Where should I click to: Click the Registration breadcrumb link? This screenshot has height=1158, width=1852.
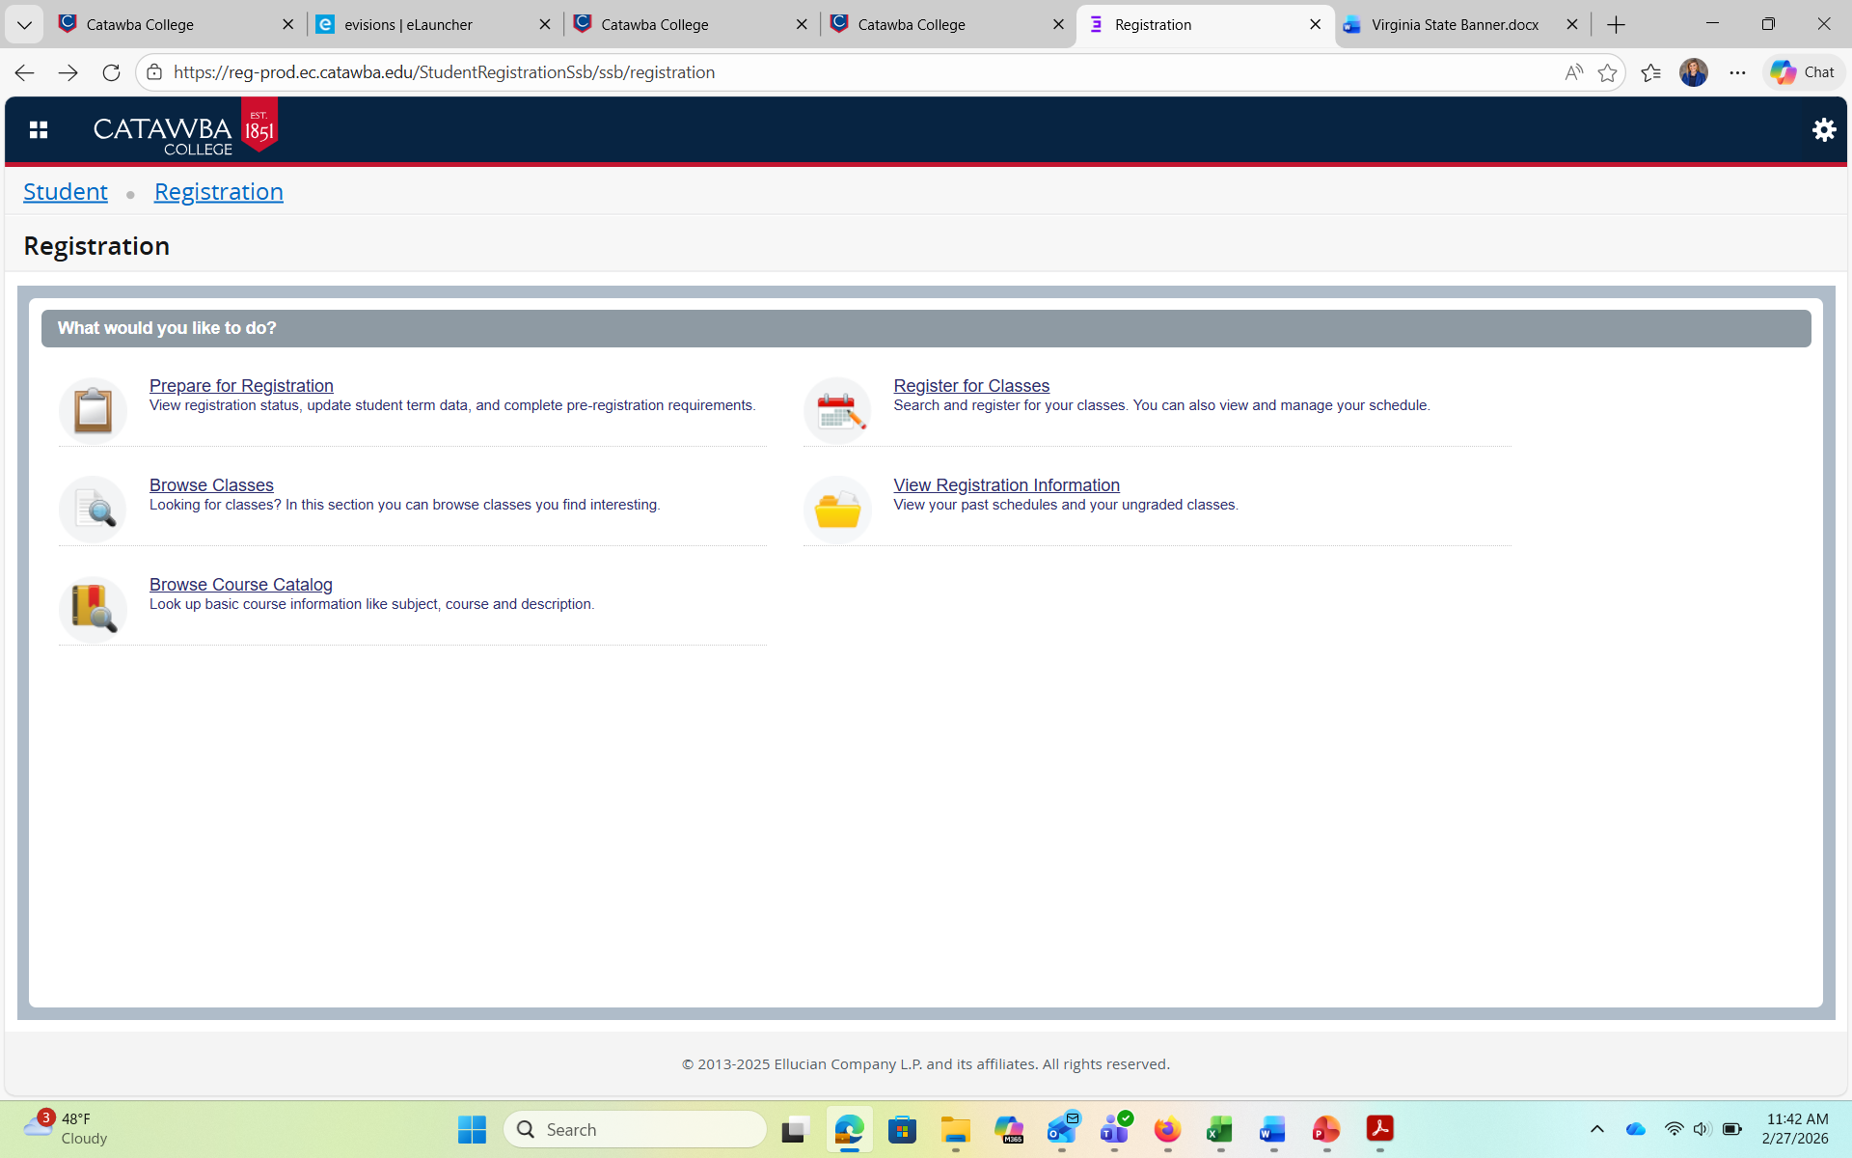219,192
